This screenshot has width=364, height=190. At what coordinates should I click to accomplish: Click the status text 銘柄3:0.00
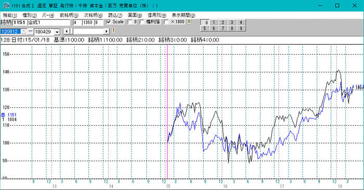pyautogui.click(x=173, y=40)
